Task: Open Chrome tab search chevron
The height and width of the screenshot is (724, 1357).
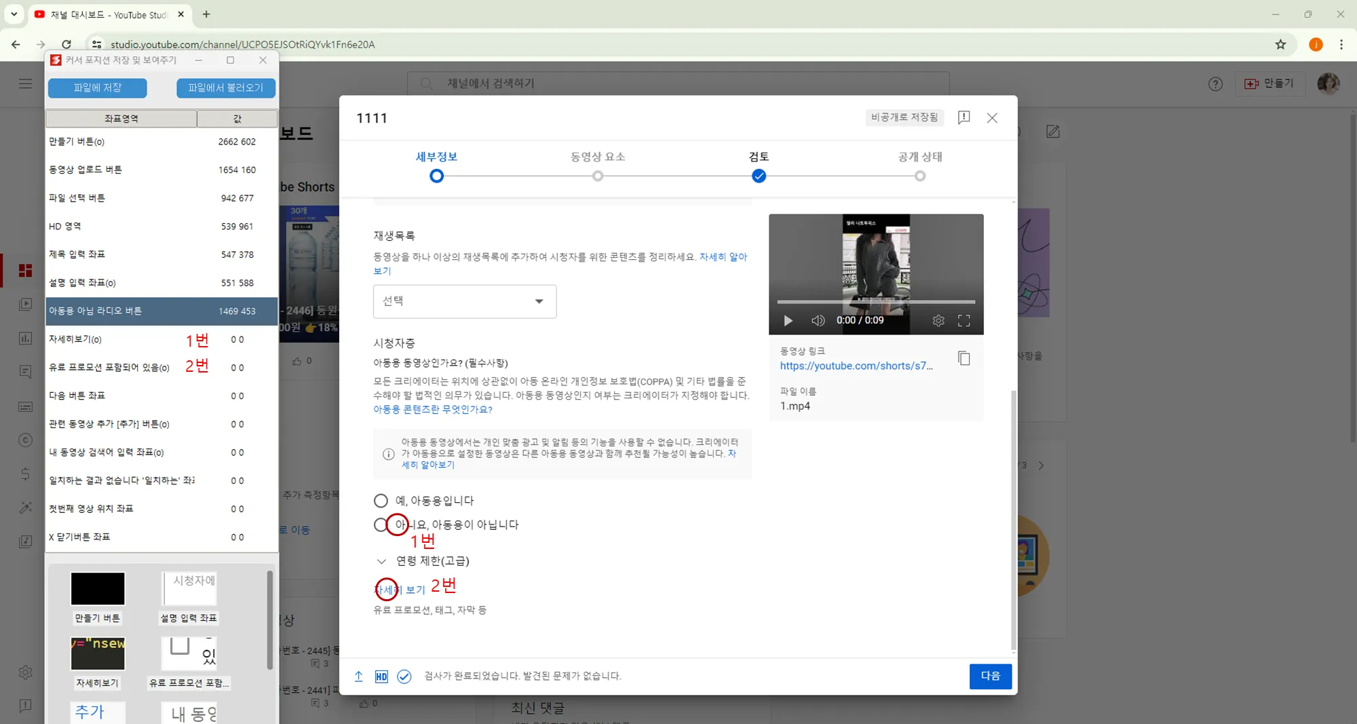Action: tap(14, 14)
